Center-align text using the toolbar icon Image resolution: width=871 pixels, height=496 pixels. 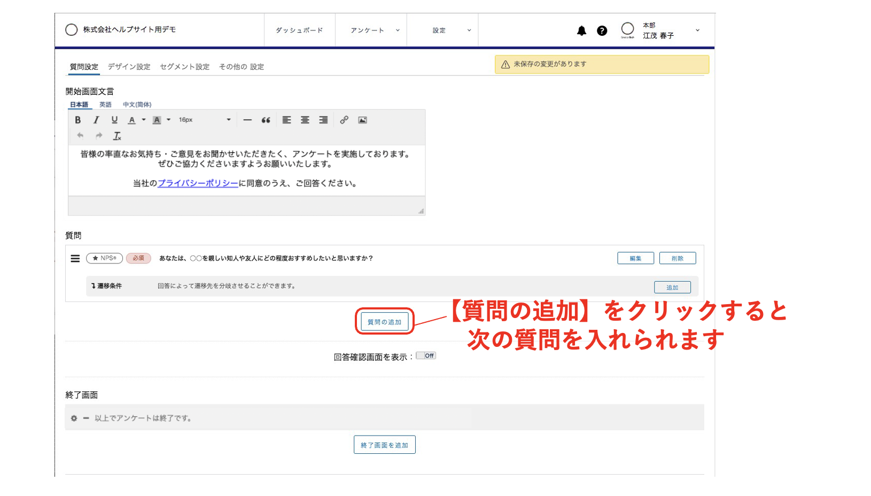(x=305, y=120)
